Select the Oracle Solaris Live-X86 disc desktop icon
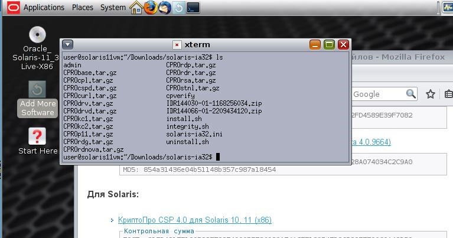The width and height of the screenshot is (453, 238). coord(37,48)
